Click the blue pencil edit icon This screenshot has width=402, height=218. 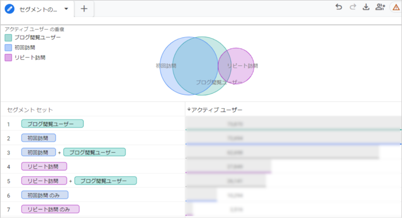[10, 9]
